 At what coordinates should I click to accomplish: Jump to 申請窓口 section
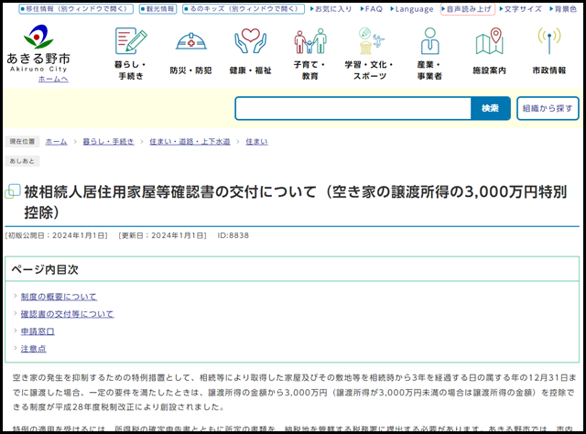pyautogui.click(x=38, y=331)
